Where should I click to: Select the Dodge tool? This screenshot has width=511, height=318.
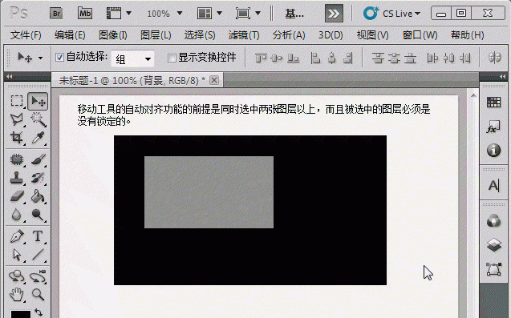click(x=38, y=215)
